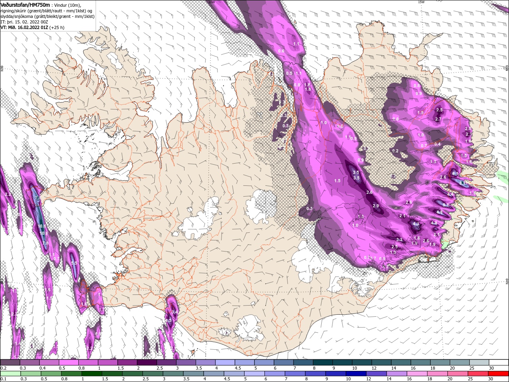Viewport: 509px width, 382px height.
Task: Pick the bright pink 0.5 swatch in top scale
Action: (x=68, y=363)
